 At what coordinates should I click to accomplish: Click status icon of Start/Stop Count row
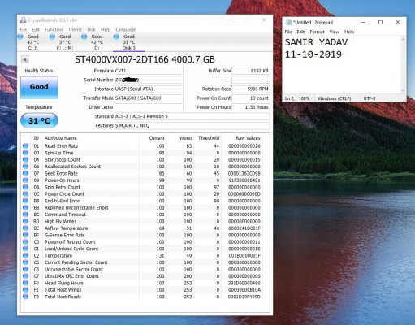click(x=25, y=159)
